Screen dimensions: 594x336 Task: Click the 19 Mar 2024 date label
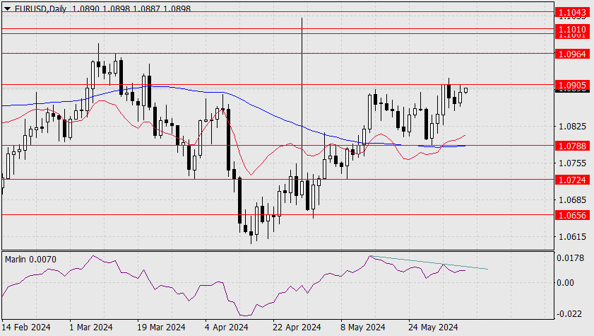click(161, 327)
